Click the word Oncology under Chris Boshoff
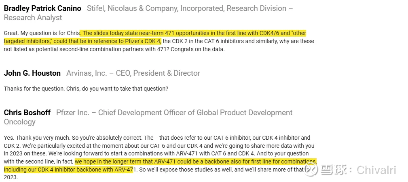 20,122
